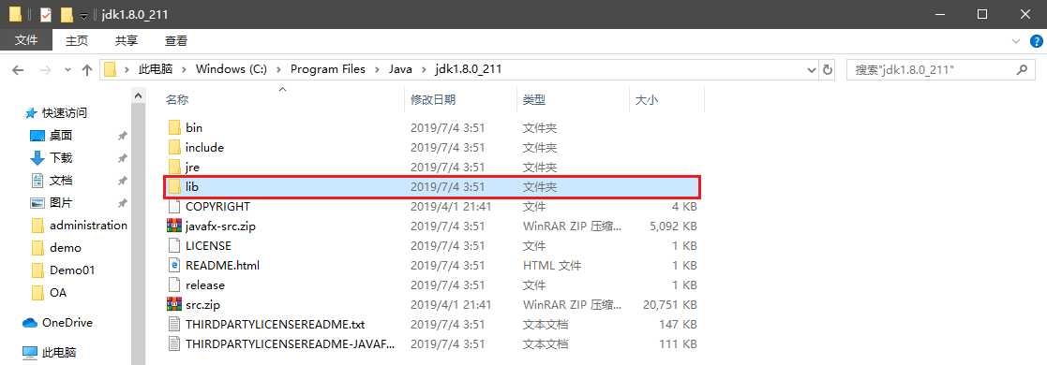Click the new folder icon in title bar
Viewport: 1047px width, 365px height.
pyautogui.click(x=67, y=14)
